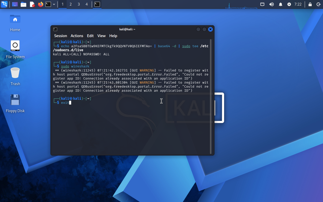Open the terminal emulator panel launcher
Image resolution: width=323 pixels, height=202 pixels.
pos(48,4)
